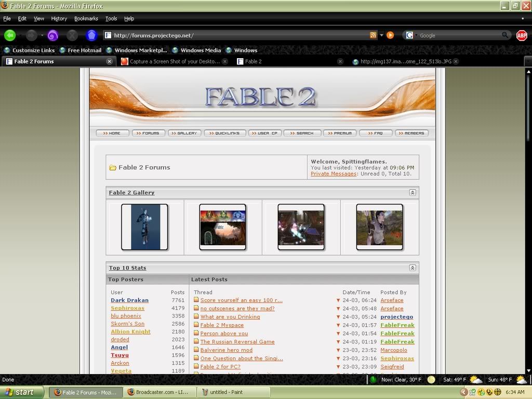532x399 pixels.
Task: Open the Forums navigation button
Action: 148,134
